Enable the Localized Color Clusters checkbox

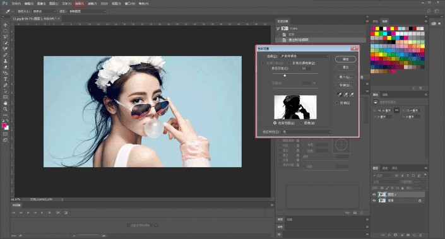pyautogui.click(x=289, y=63)
